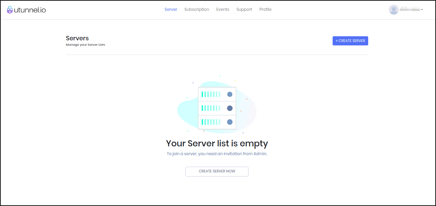Screen dimensions: 436x206
Task: Open the blurred username account menu
Action: point(410,9)
